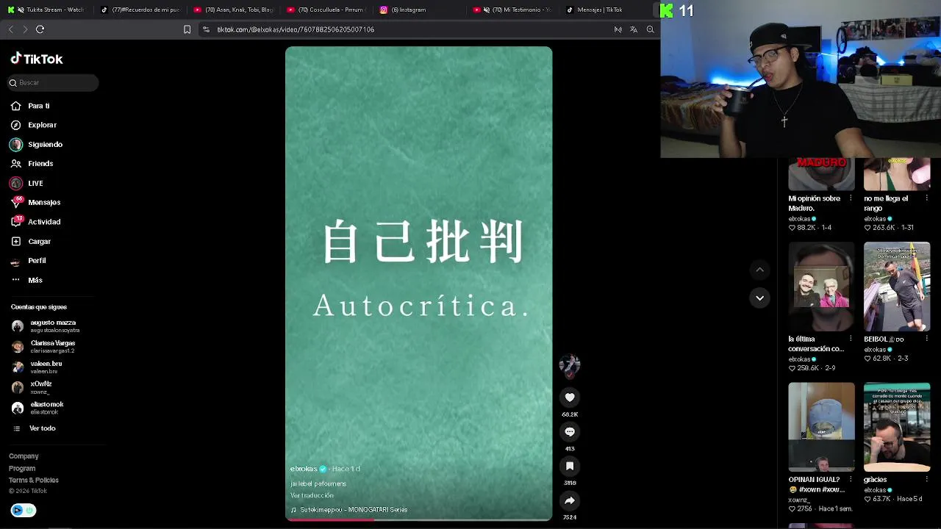Click the zoom magnifier icon
The height and width of the screenshot is (529, 941).
[650, 29]
